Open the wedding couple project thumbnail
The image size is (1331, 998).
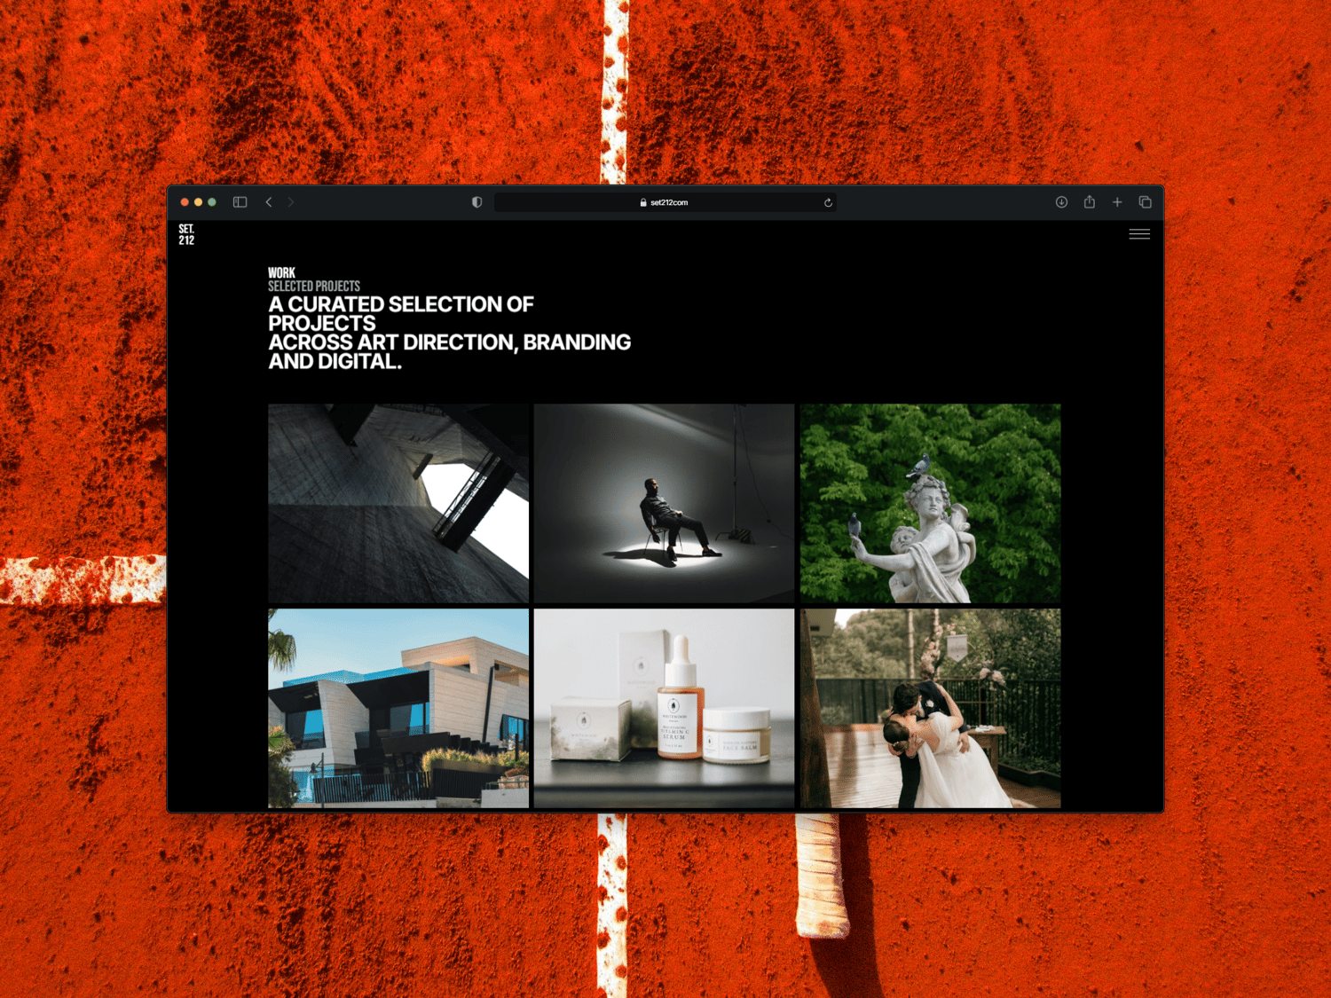[930, 708]
